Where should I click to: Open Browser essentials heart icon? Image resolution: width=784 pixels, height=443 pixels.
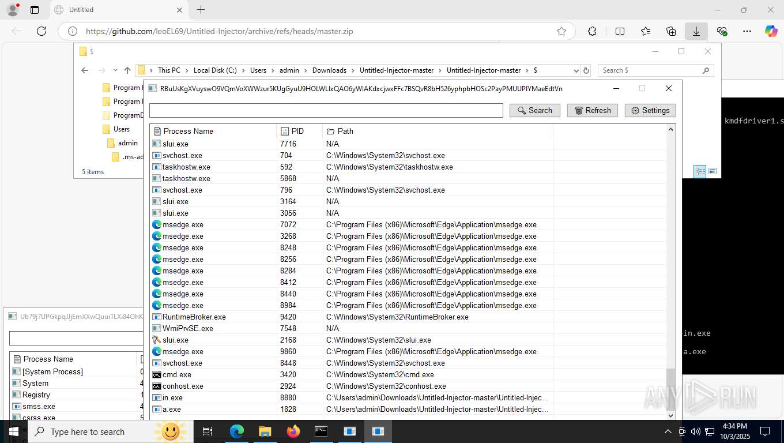coord(722,31)
